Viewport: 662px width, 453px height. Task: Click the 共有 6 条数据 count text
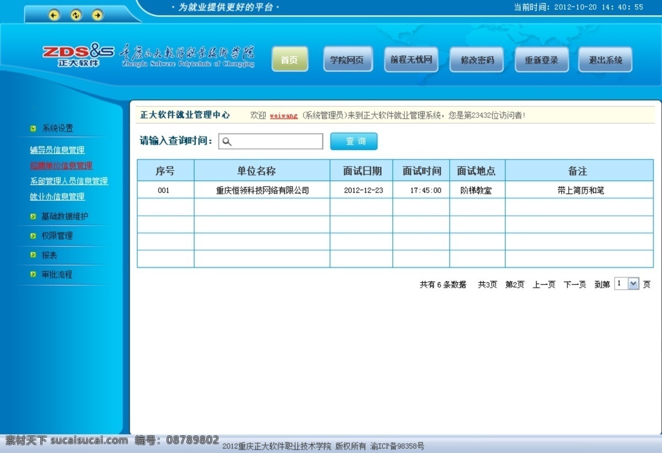(443, 285)
